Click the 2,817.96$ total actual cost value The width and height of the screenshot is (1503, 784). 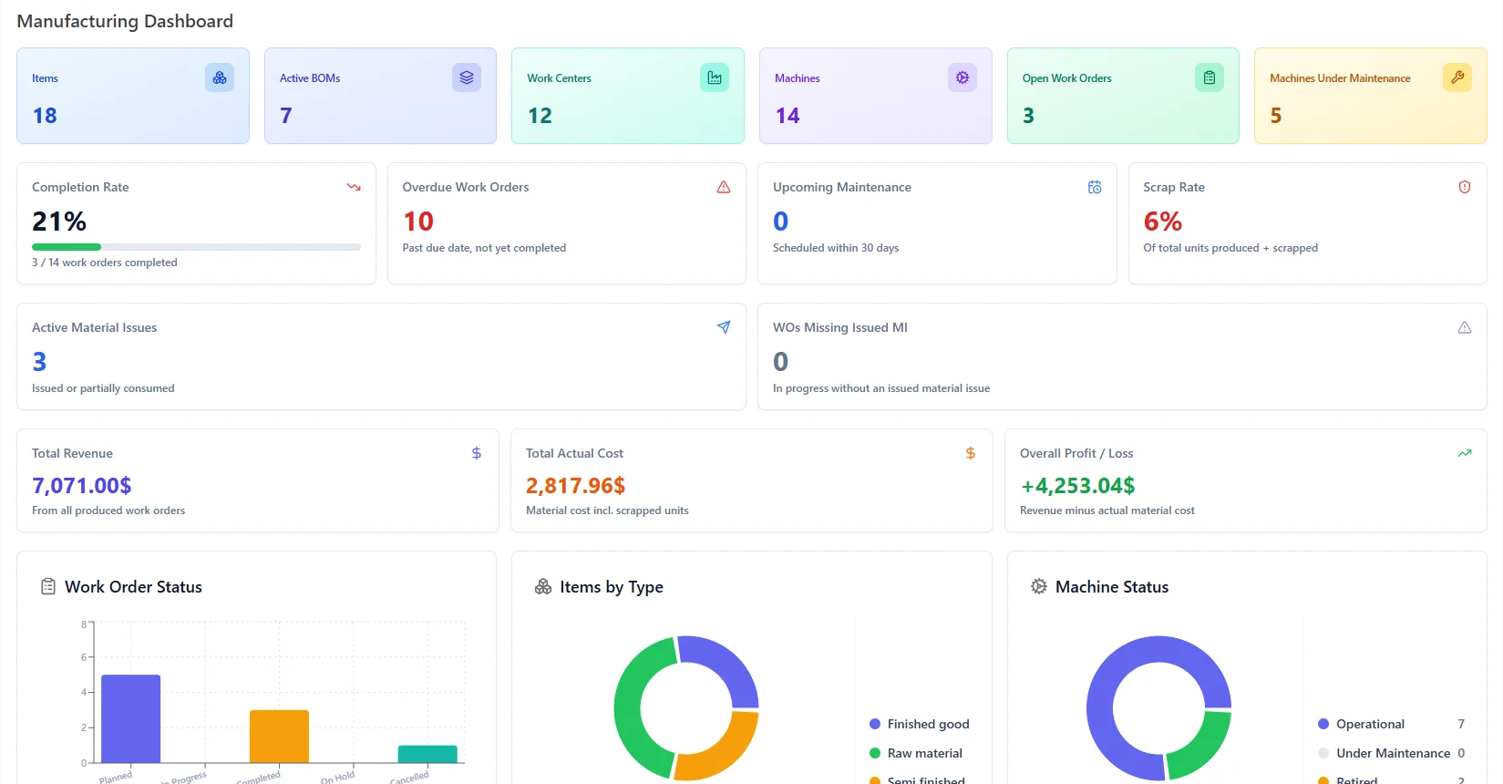[x=576, y=486]
